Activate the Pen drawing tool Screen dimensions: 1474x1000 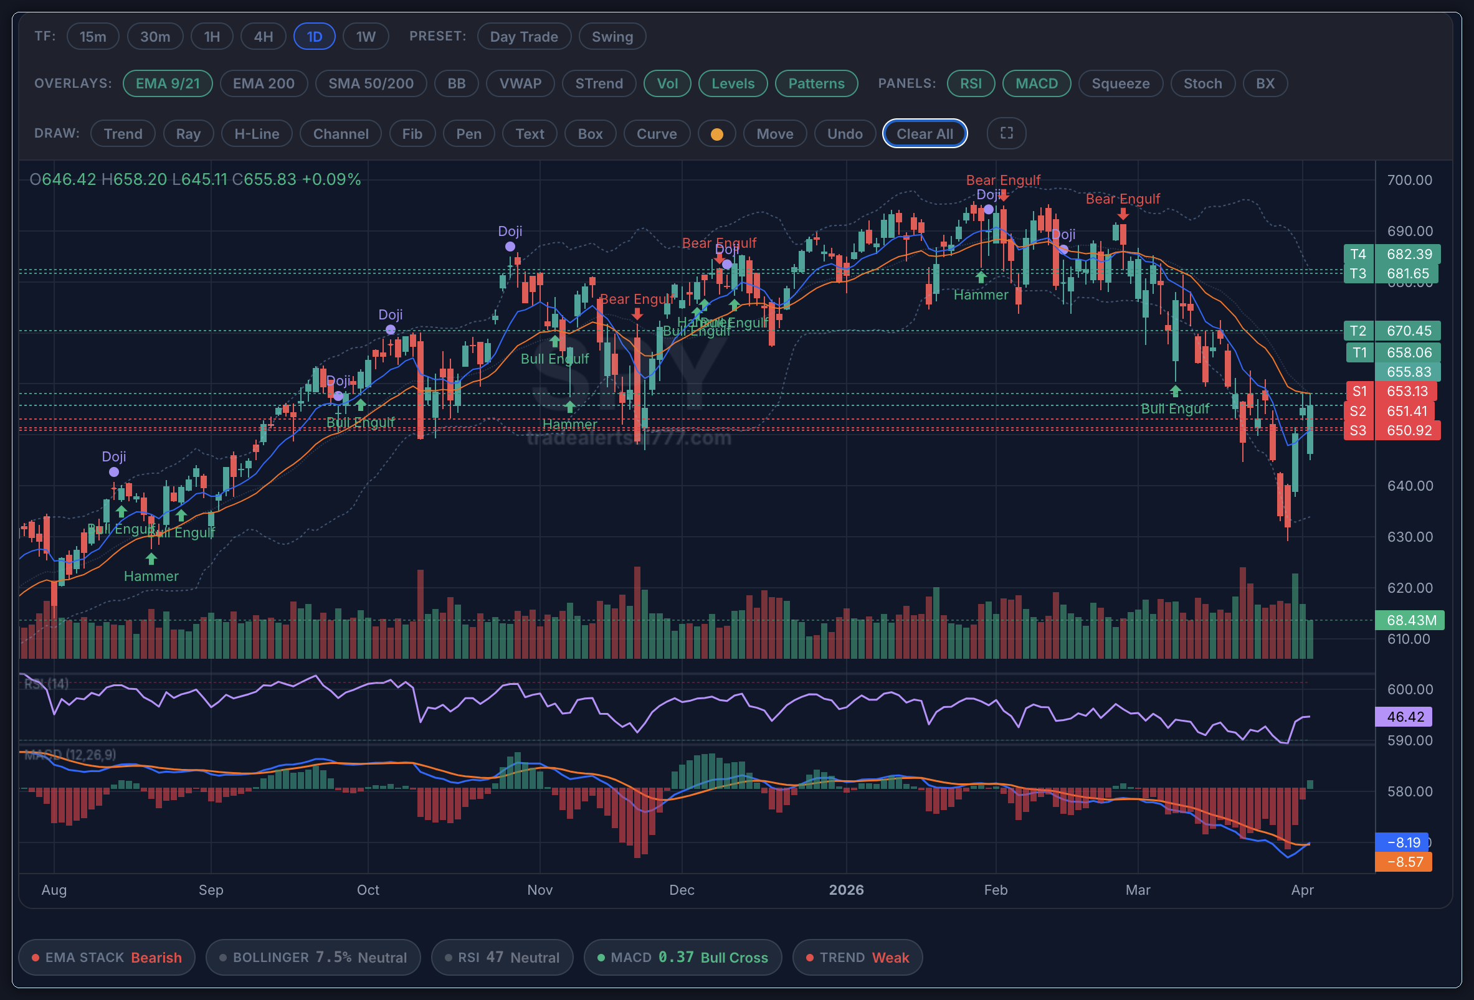pyautogui.click(x=468, y=134)
